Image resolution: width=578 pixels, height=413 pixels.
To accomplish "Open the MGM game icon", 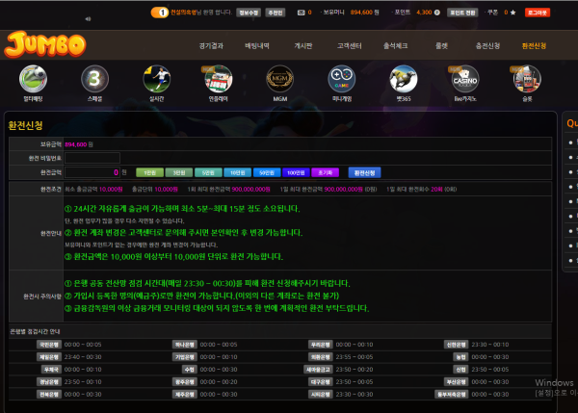I will (278, 79).
